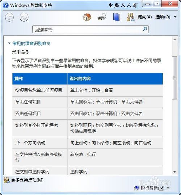Go forward with the right arrow button
The image size is (181, 195).
(24, 17)
